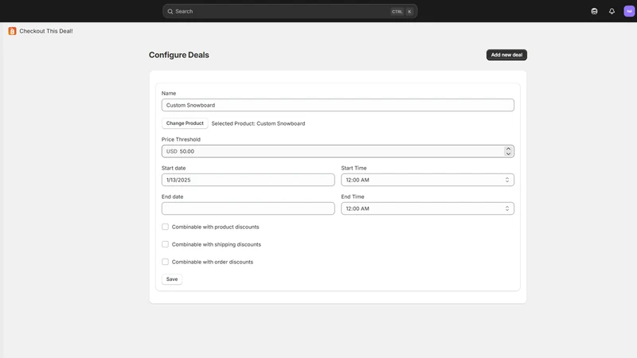Click the Checkout This Deal! app title
The width and height of the screenshot is (637, 358).
(46, 31)
